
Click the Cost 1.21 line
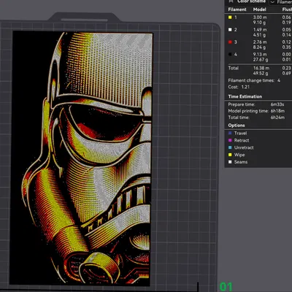pos(239,87)
